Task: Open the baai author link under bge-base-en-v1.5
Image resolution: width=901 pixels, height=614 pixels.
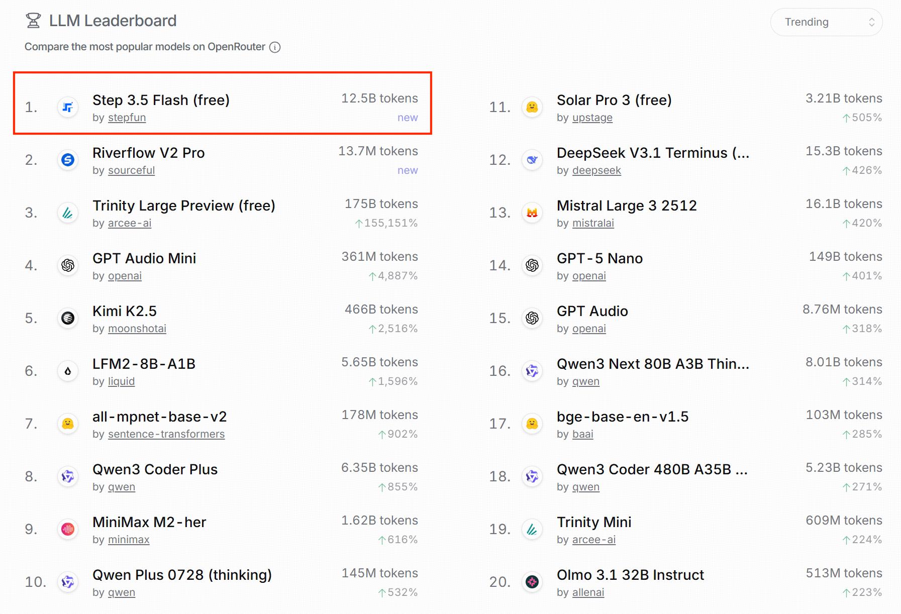Action: click(582, 434)
